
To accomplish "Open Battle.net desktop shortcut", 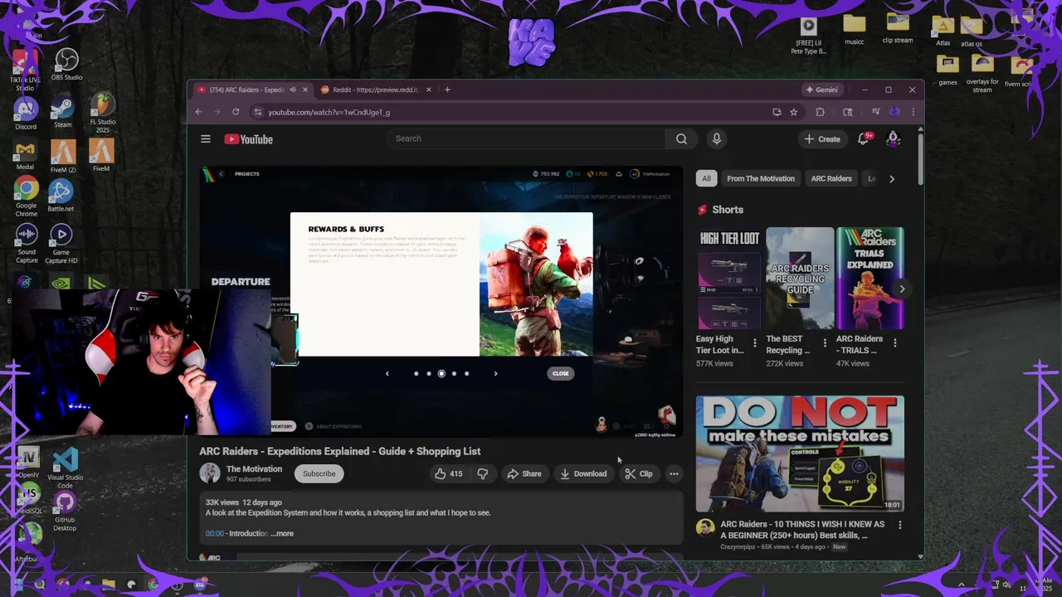I will pyautogui.click(x=61, y=197).
